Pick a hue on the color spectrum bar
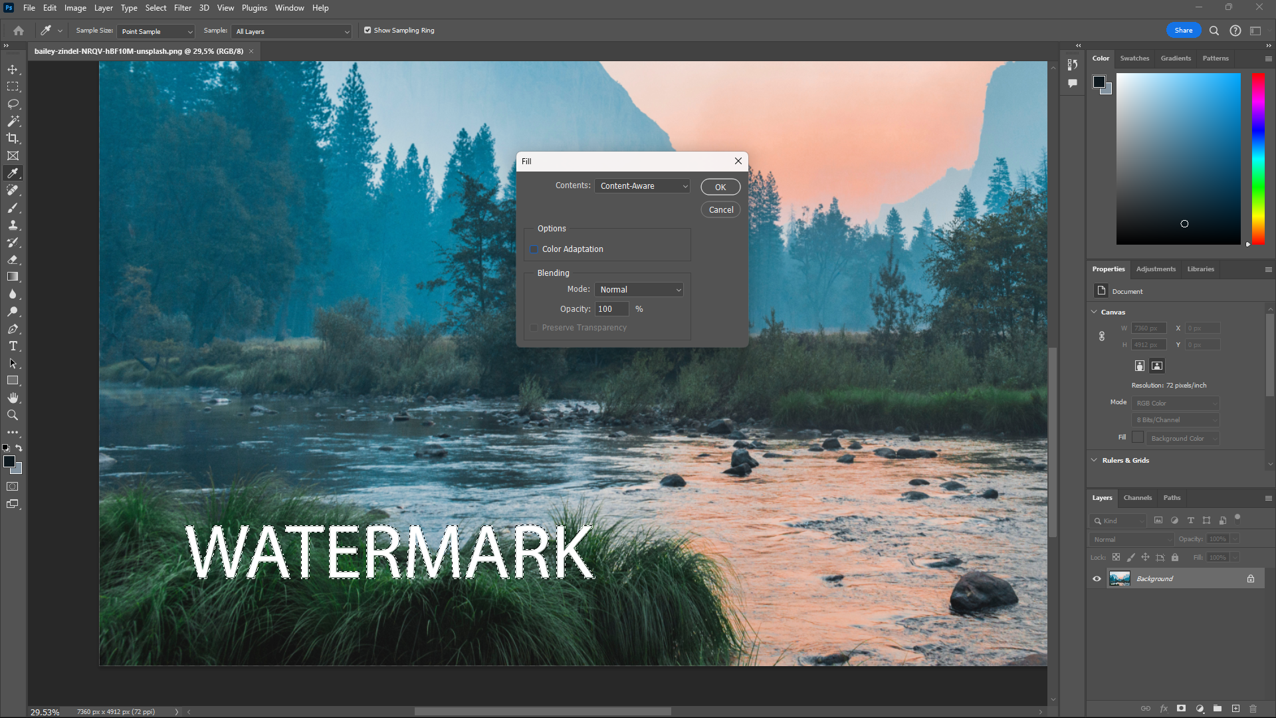The width and height of the screenshot is (1276, 718). click(1257, 160)
